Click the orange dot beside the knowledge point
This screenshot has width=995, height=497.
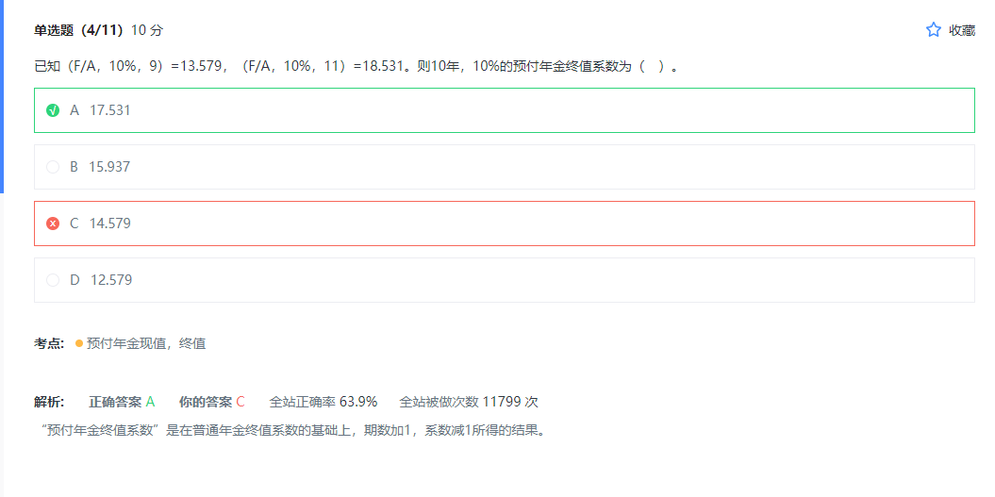pos(79,343)
